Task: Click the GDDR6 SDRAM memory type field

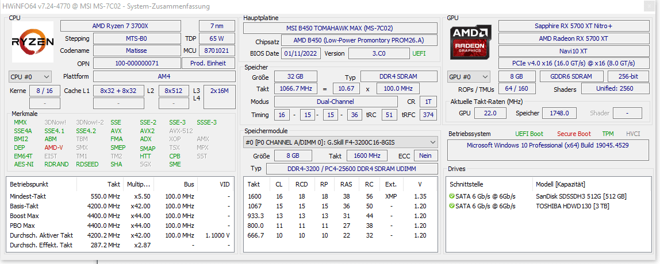Action: coord(571,76)
